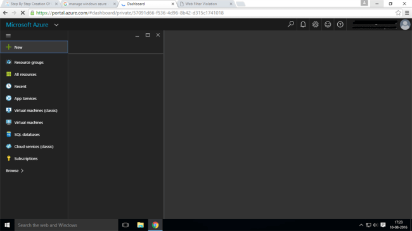
Task: Open the Azure portal search icon
Action: (x=290, y=25)
